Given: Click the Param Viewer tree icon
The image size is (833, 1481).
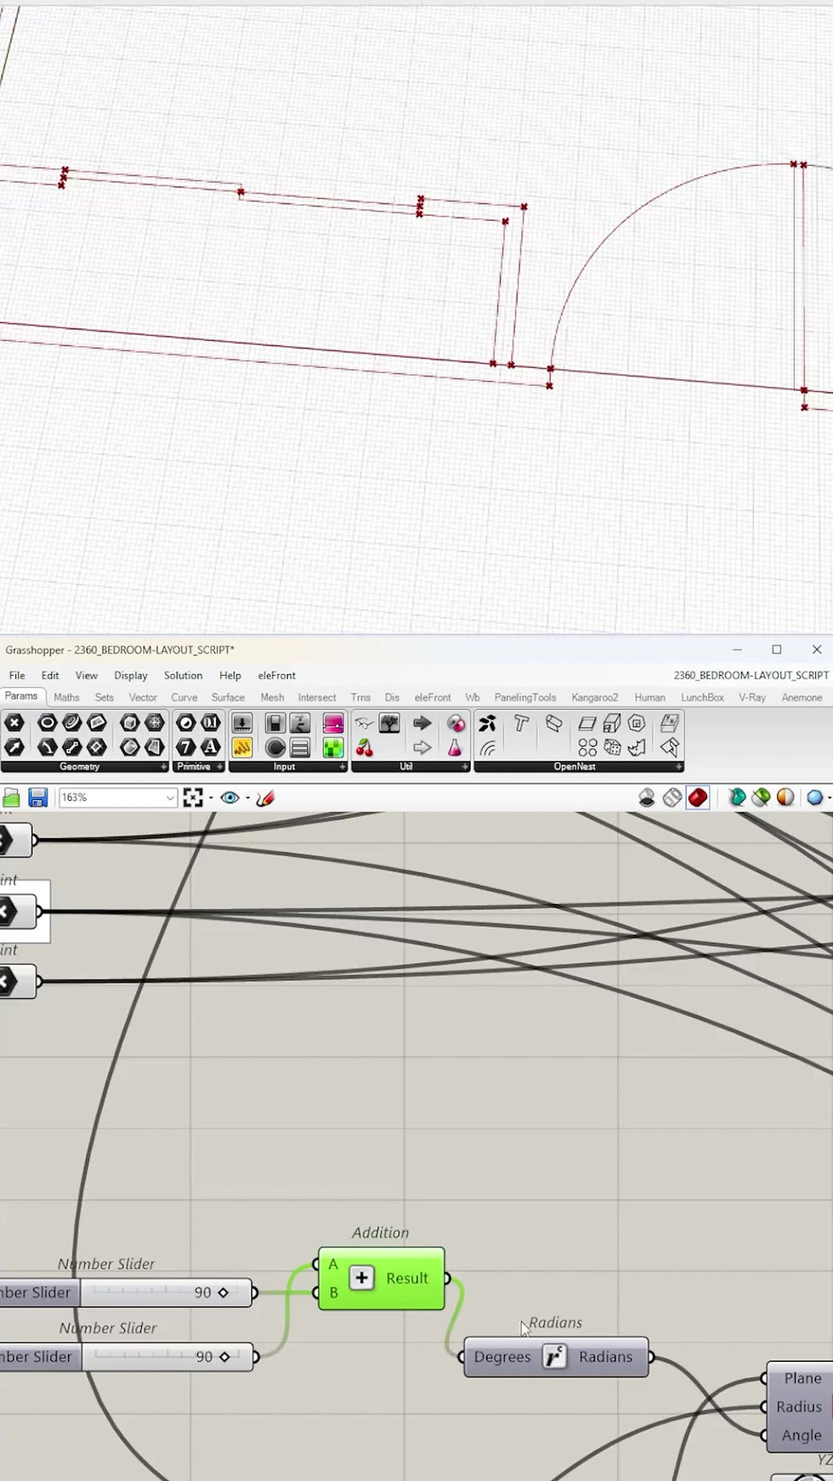Looking at the screenshot, I should pyautogui.click(x=390, y=723).
